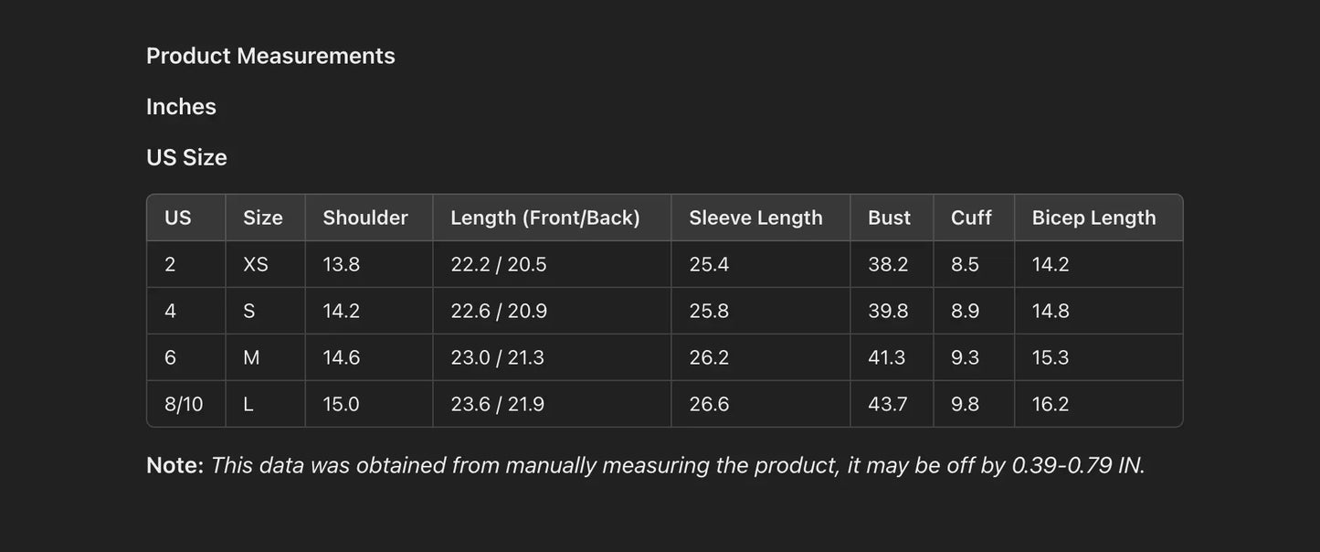Select the Cuff column header

[x=971, y=218]
